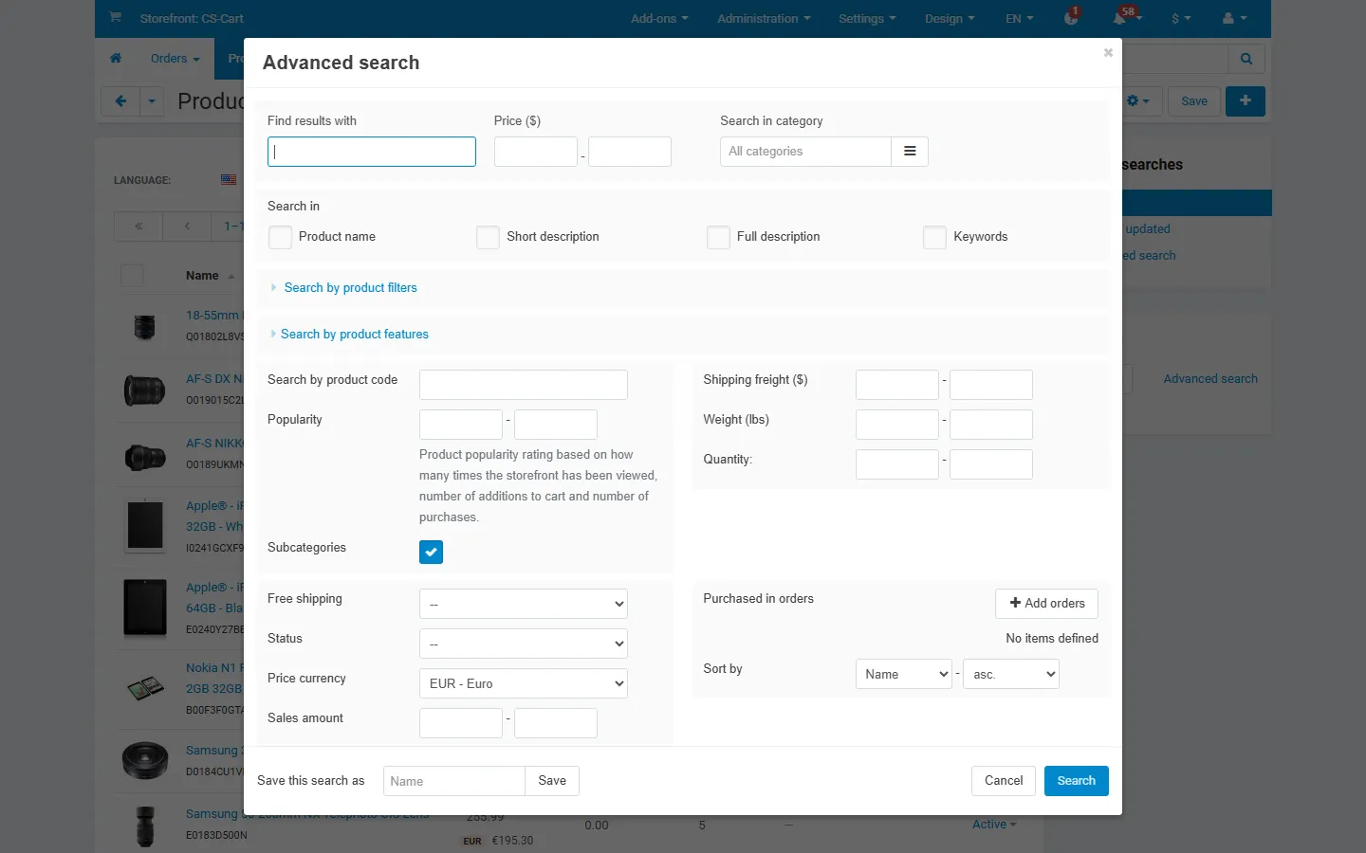The height and width of the screenshot is (853, 1366).
Task: Check the Keywords checkbox
Action: (x=934, y=237)
